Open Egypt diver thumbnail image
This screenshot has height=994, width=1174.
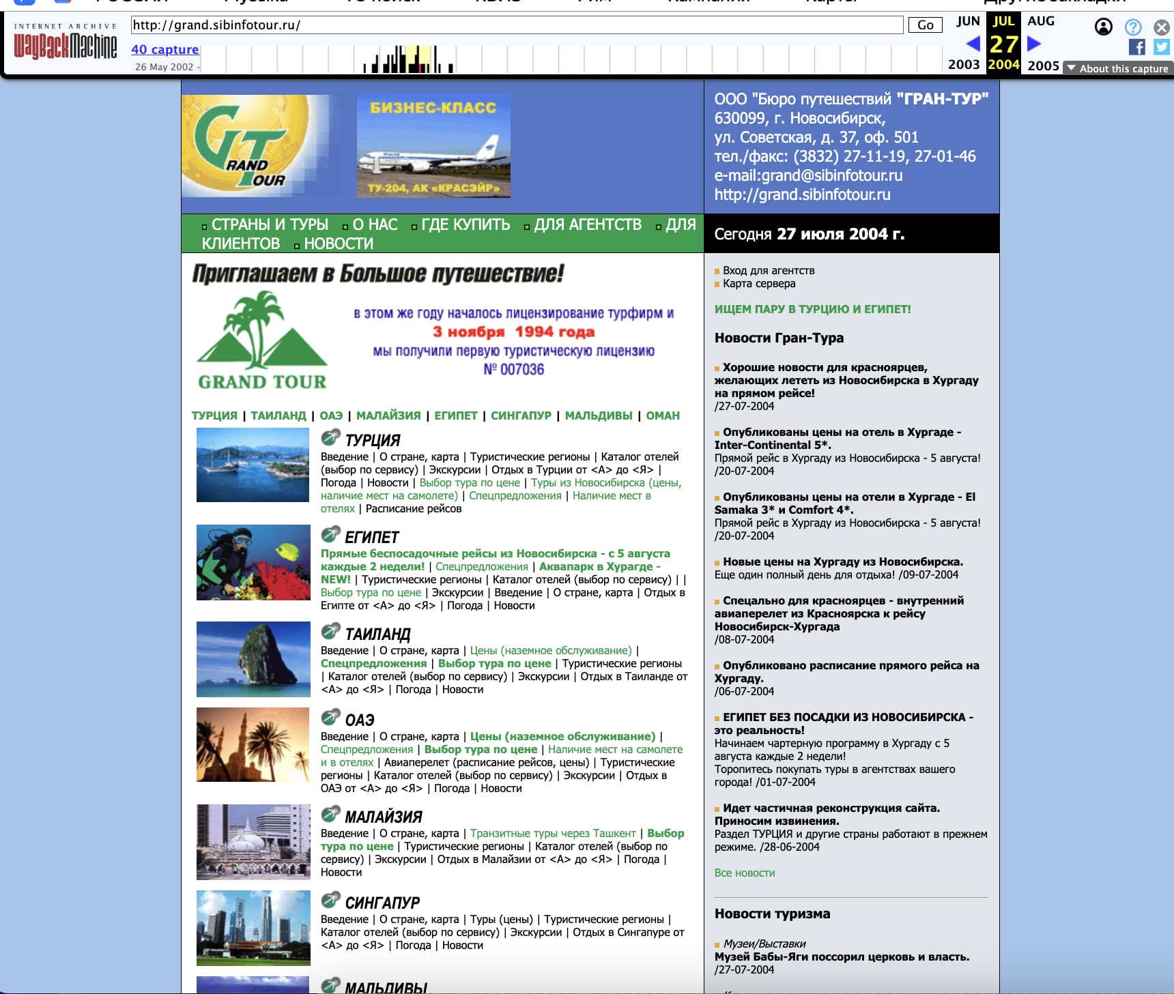253,562
